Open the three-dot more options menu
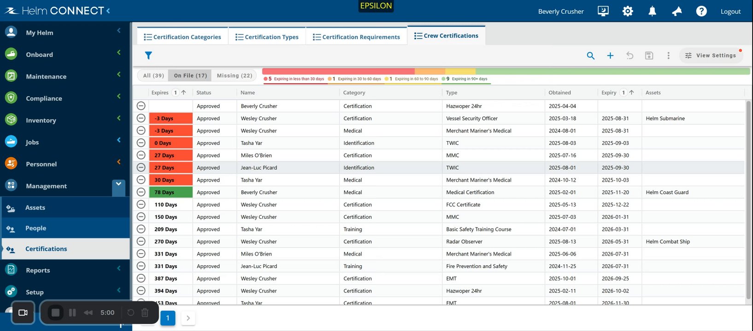 click(668, 56)
